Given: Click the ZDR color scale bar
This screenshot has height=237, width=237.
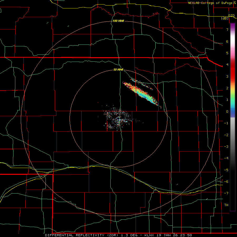Looking at the screenshot, I should [x=233, y=117].
